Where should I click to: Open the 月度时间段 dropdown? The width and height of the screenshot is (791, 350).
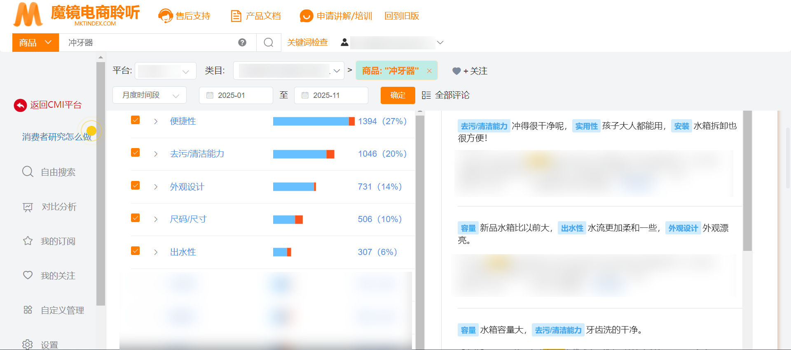click(x=150, y=95)
